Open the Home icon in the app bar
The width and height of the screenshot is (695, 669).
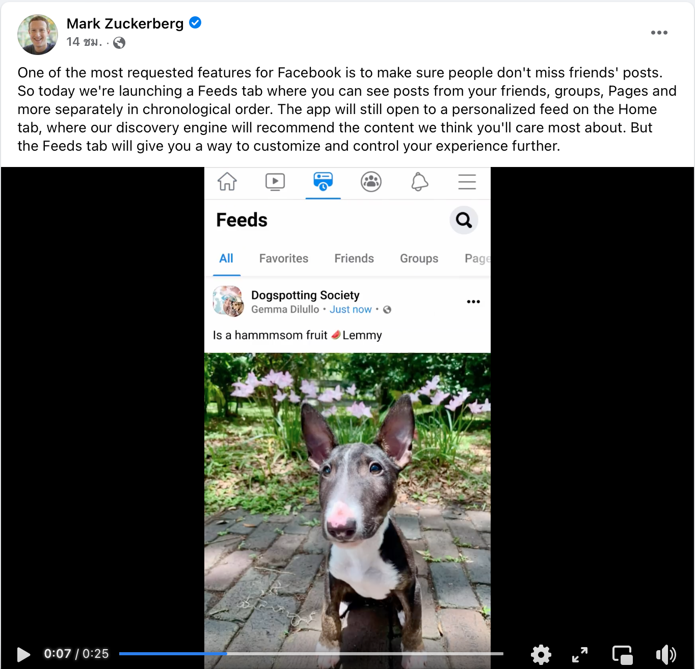pyautogui.click(x=227, y=181)
